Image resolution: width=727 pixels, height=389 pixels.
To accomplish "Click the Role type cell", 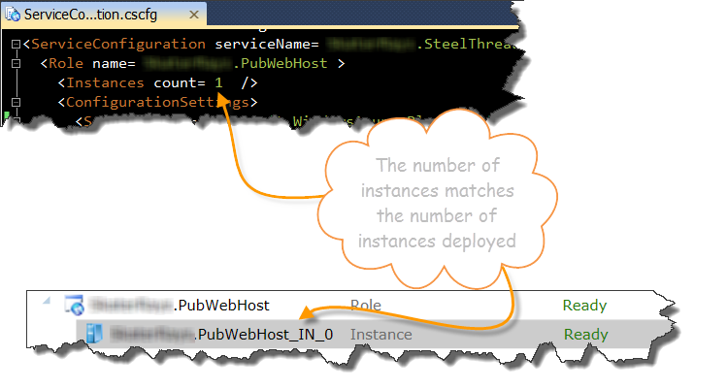I will (366, 306).
